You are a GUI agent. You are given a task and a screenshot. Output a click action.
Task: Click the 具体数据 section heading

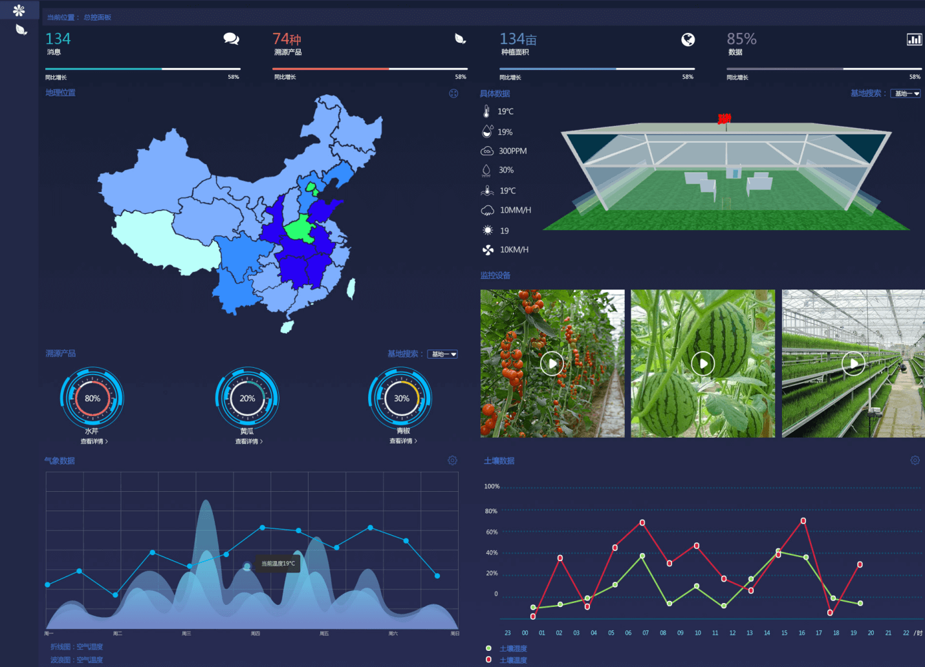coord(495,94)
